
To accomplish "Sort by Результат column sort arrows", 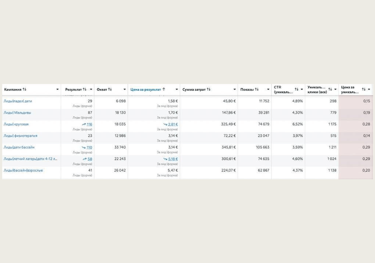I will (85, 89).
